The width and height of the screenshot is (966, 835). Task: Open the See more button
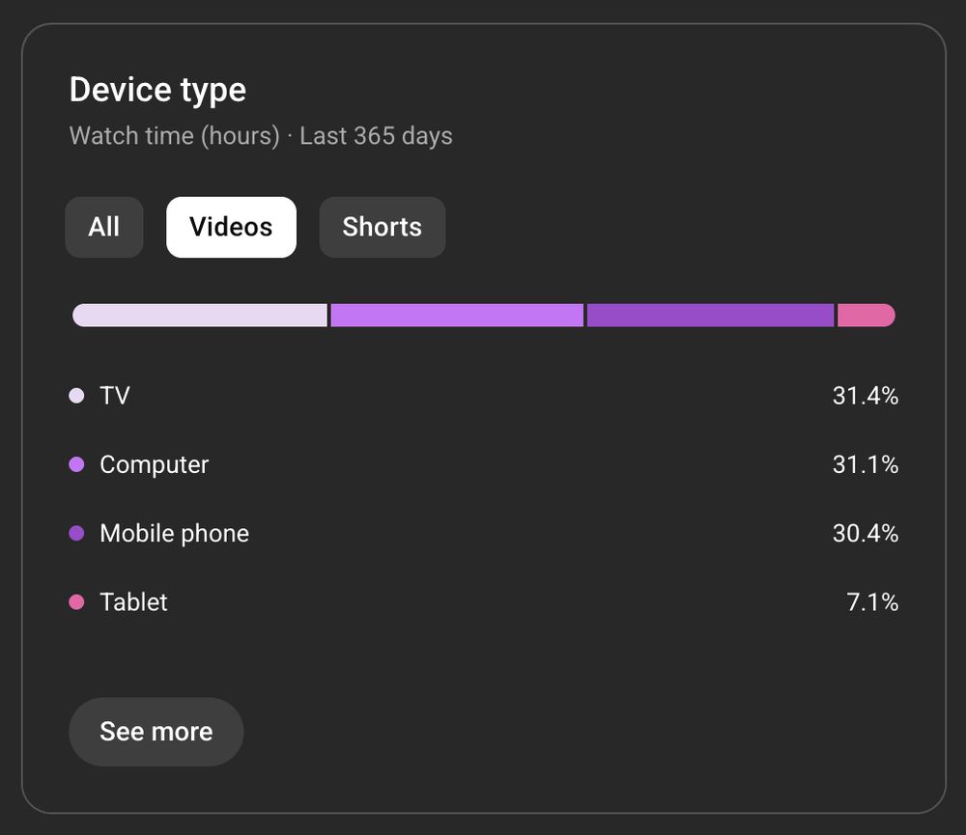[156, 732]
